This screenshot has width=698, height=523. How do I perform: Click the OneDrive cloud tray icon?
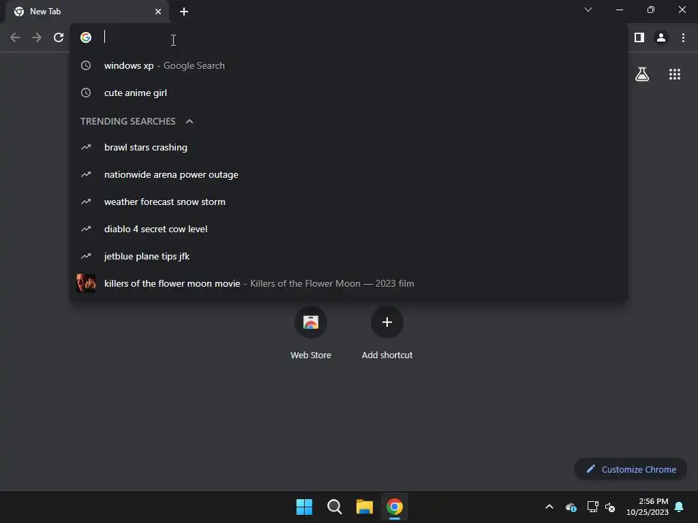click(571, 507)
